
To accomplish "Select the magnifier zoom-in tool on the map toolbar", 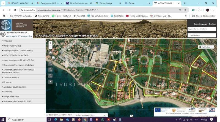I will click(50, 64).
